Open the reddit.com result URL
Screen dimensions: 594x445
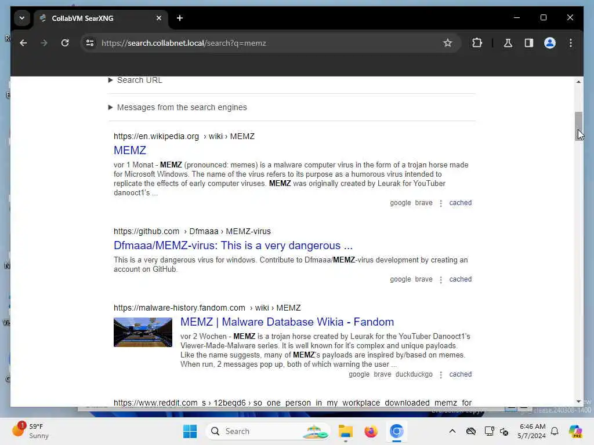pyautogui.click(x=292, y=403)
